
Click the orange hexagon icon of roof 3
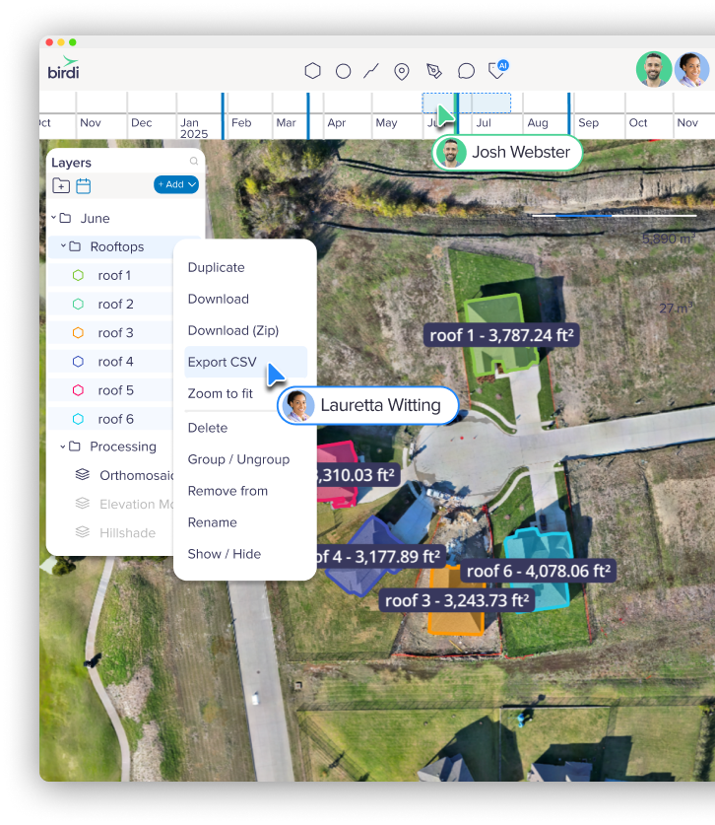tap(79, 332)
